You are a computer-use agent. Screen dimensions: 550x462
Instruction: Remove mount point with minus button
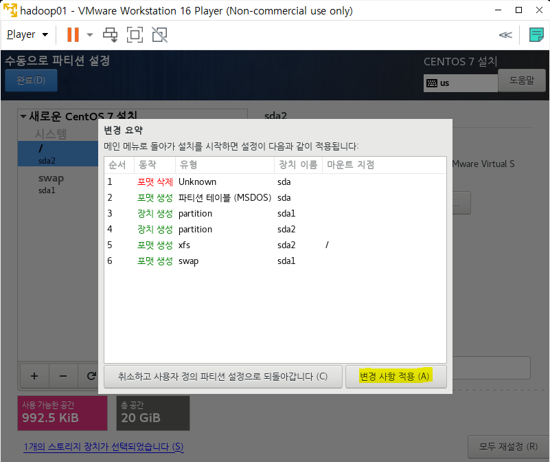[x=63, y=376]
